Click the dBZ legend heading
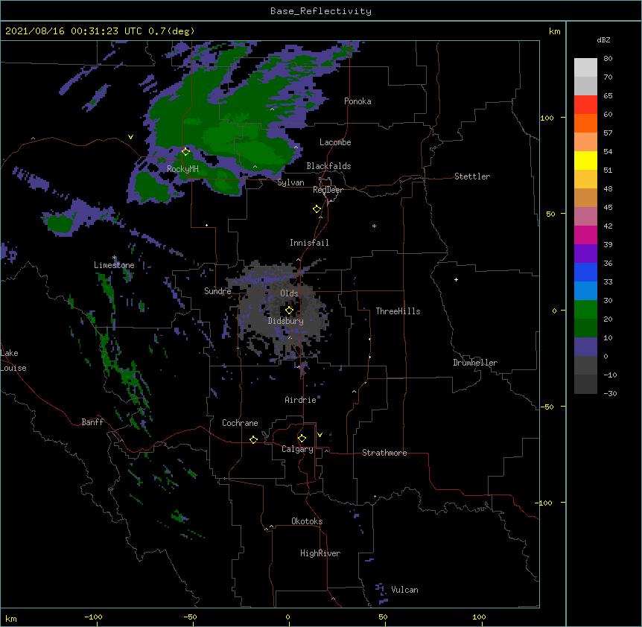This screenshot has height=627, width=642. pyautogui.click(x=603, y=39)
